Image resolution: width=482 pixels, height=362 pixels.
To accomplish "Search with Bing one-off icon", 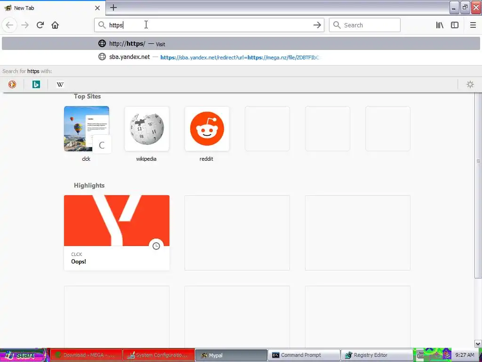I will tap(36, 84).
